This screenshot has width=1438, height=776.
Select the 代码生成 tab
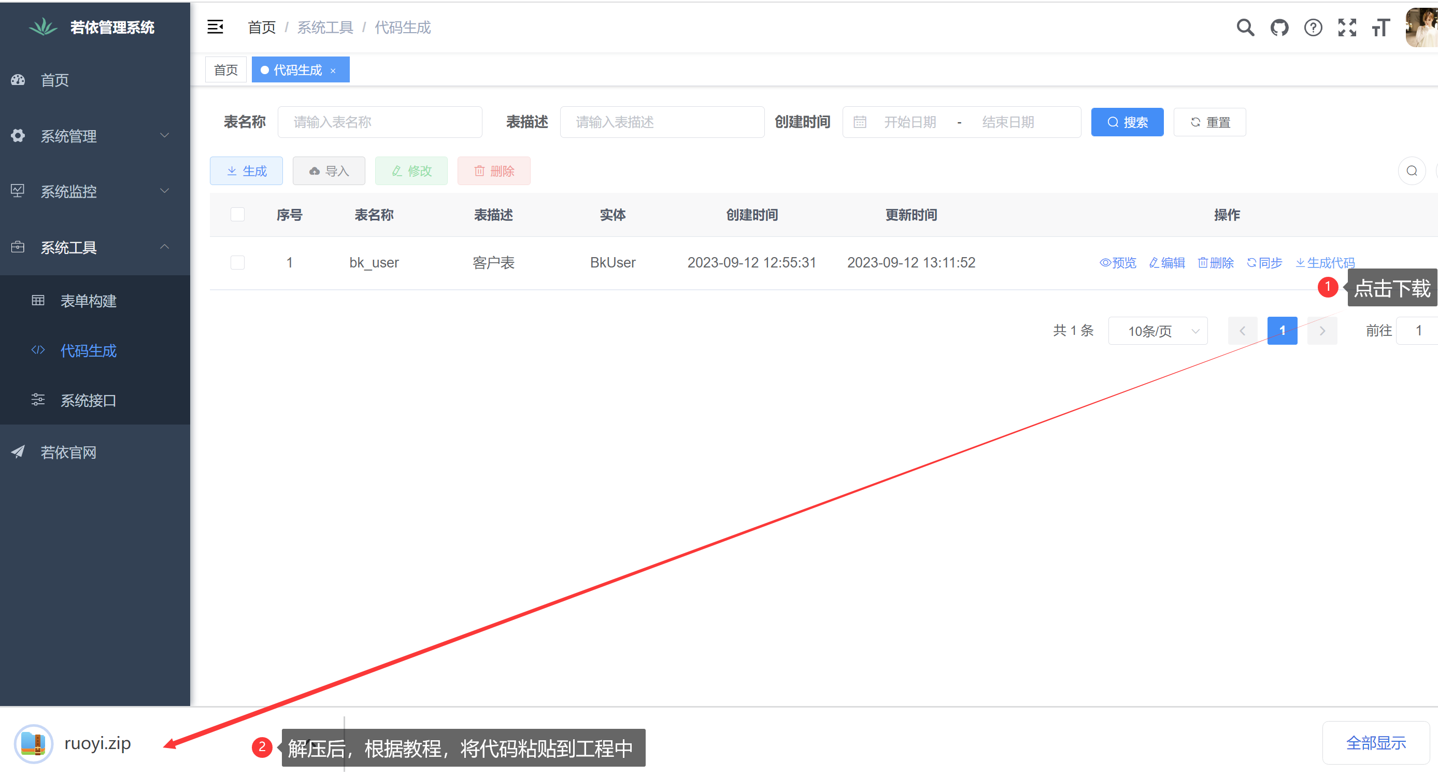300,70
